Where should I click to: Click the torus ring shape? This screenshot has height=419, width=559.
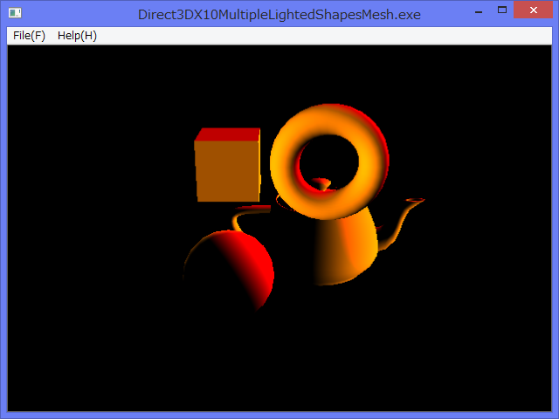[x=329, y=161]
